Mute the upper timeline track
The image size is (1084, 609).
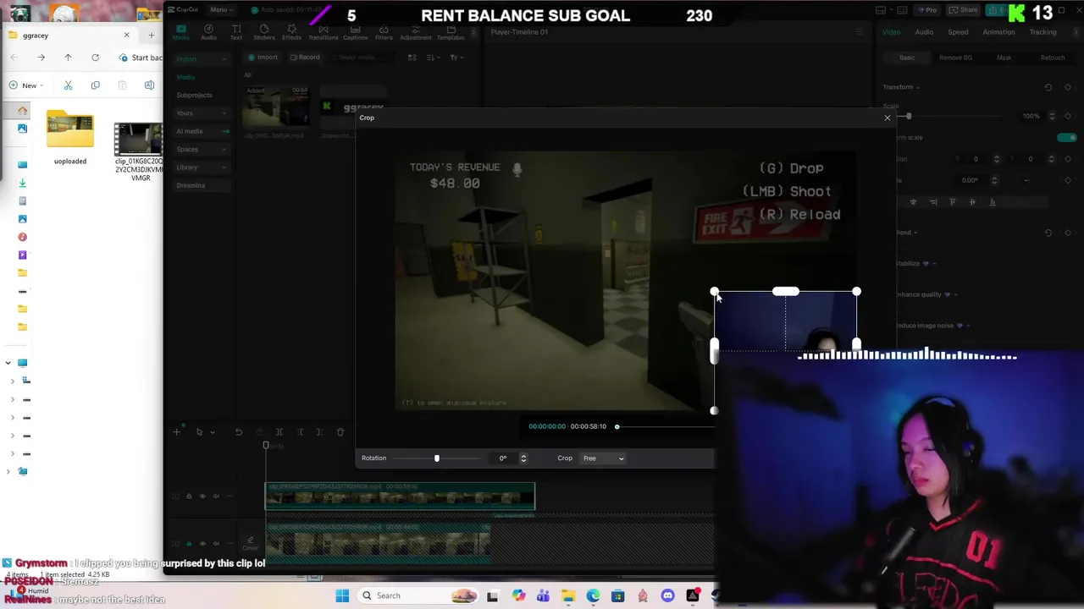pos(217,497)
